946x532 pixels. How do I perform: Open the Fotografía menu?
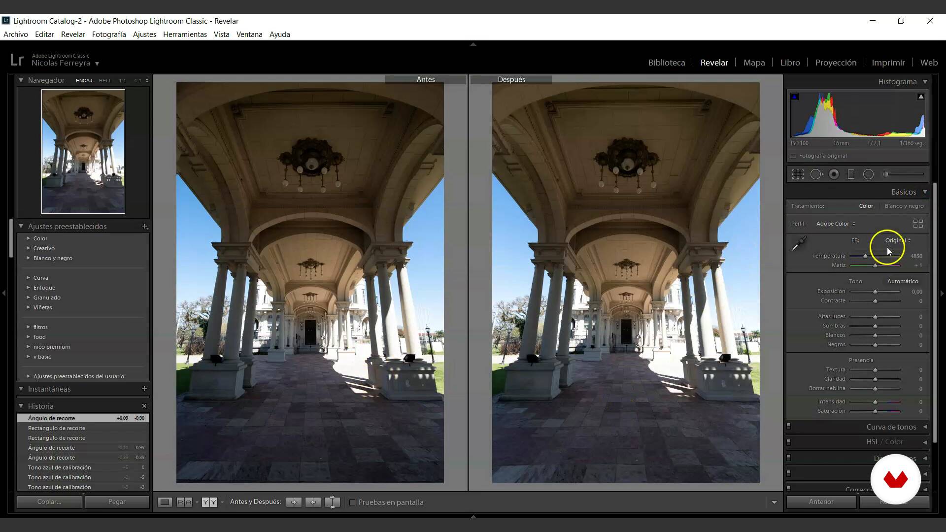tap(109, 34)
